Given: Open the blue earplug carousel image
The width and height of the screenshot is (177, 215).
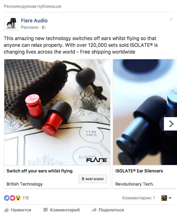Looking at the screenshot, I should click(145, 112).
